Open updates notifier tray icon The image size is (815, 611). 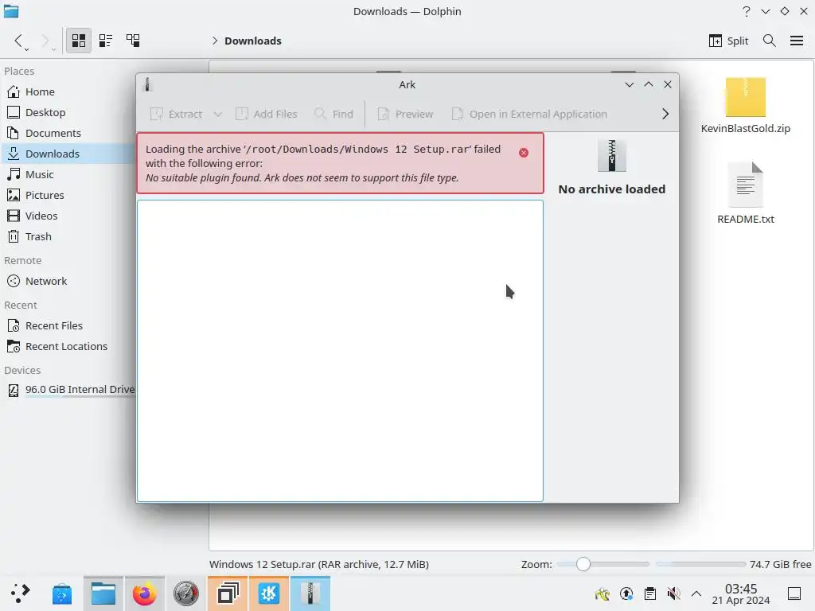pos(626,593)
